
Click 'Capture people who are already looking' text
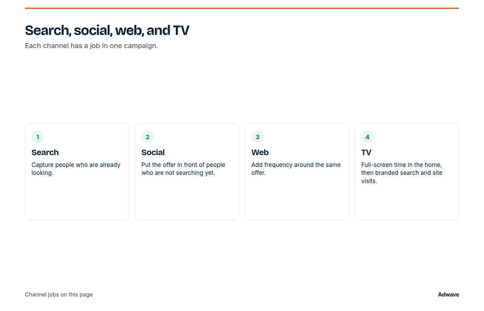click(76, 169)
